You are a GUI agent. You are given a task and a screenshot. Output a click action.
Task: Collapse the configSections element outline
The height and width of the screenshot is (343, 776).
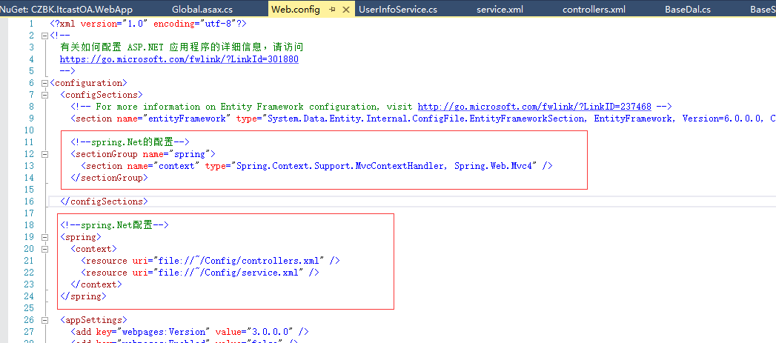[x=45, y=95]
